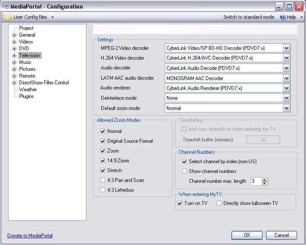
Task: Open the Donate to MediaPortal link
Action: coord(30,236)
